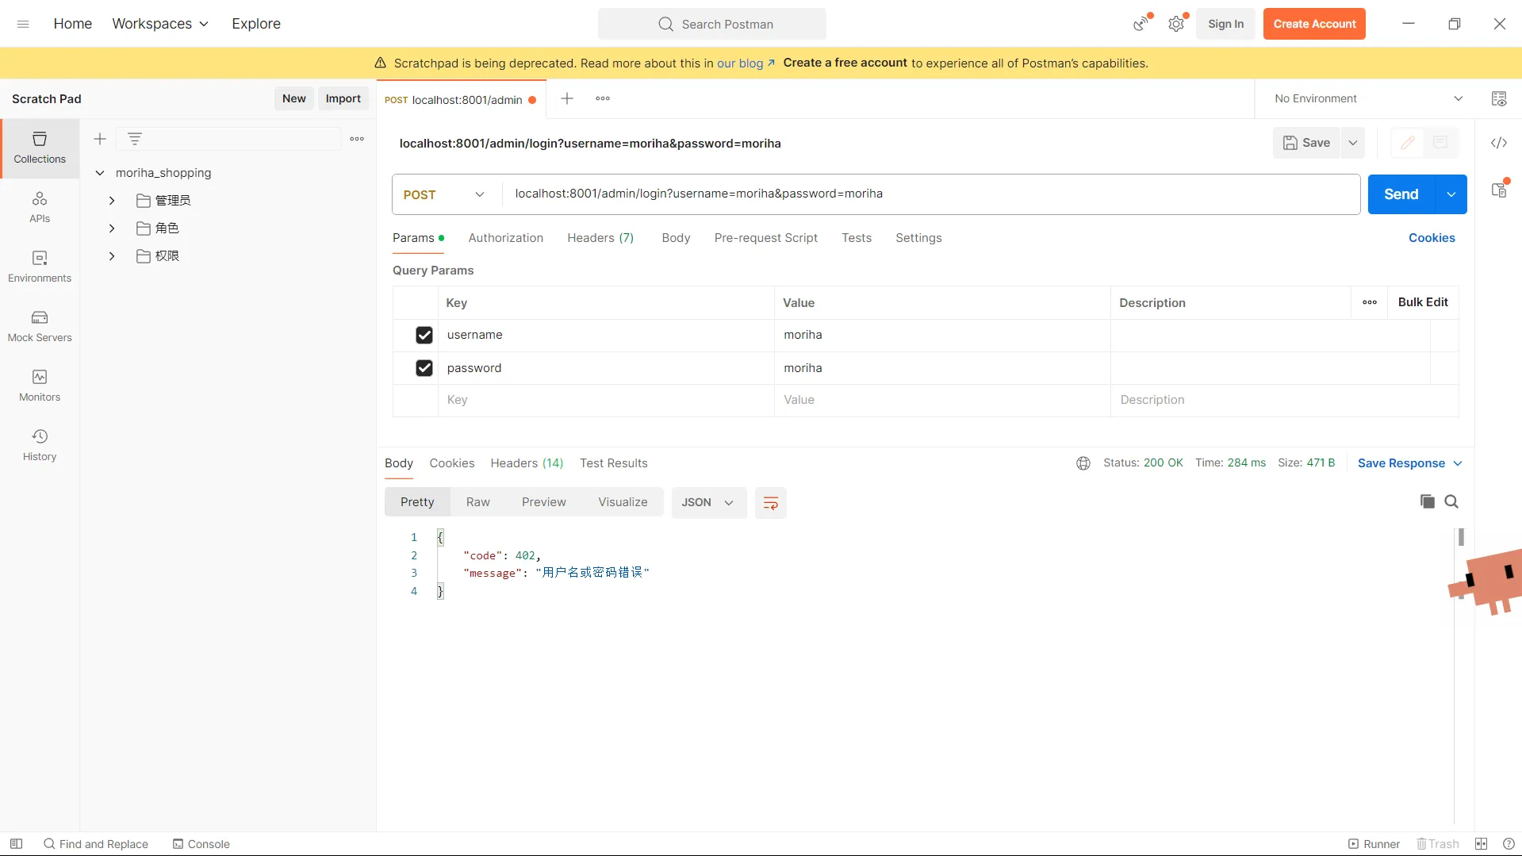This screenshot has height=856, width=1522.
Task: Click the Import button
Action: coord(343,98)
